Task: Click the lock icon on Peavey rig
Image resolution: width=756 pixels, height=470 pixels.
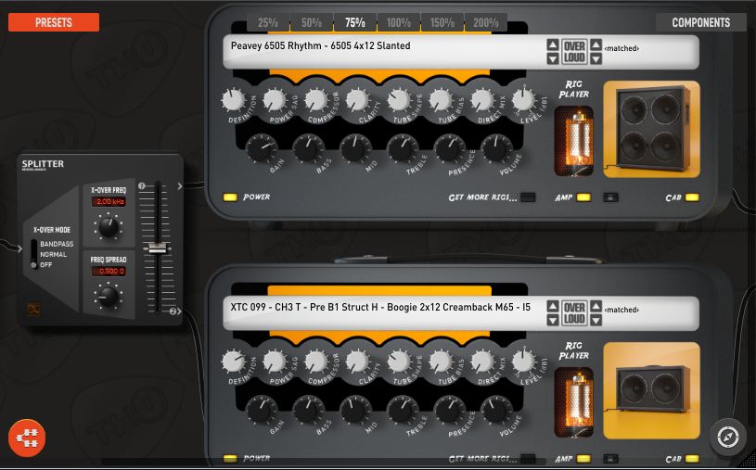Action: point(610,197)
